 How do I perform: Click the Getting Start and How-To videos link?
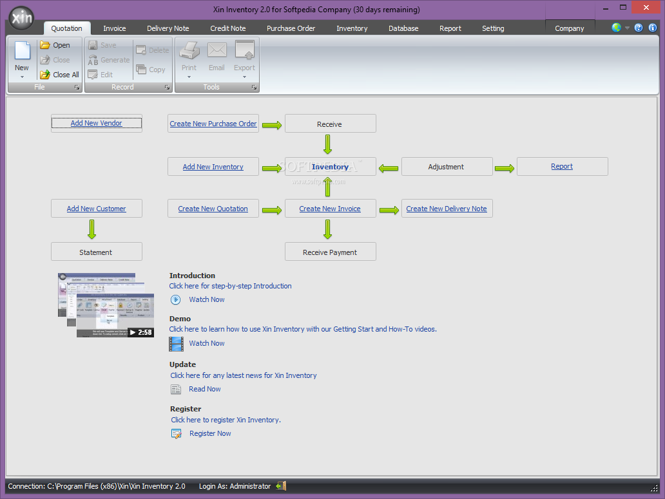click(x=303, y=329)
